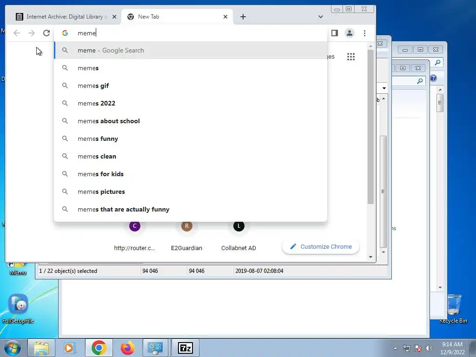Click 7-Zip window vertical scrollbar thumb

coord(383,192)
